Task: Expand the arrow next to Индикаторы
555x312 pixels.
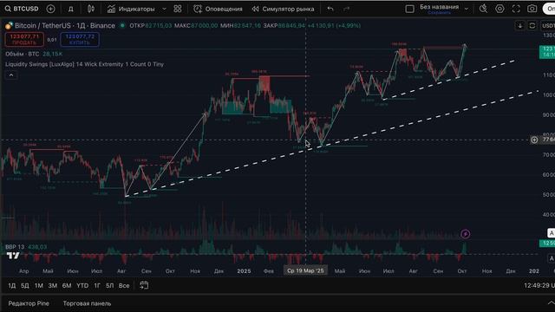Action: [164, 10]
